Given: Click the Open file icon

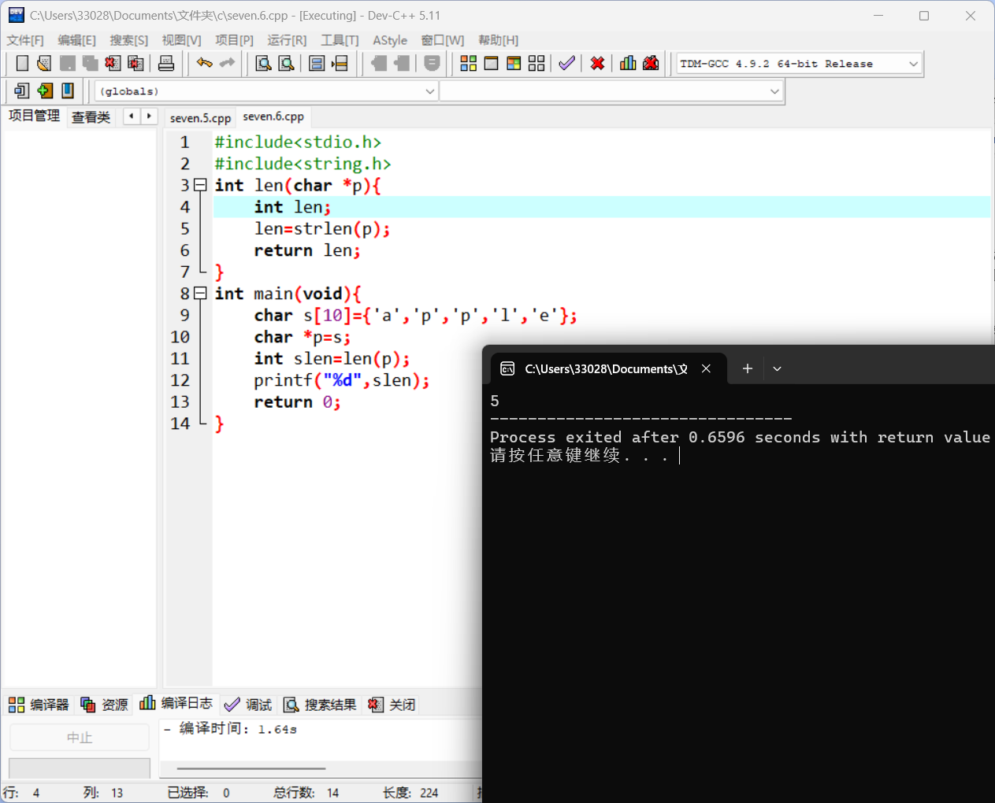Looking at the screenshot, I should point(44,63).
